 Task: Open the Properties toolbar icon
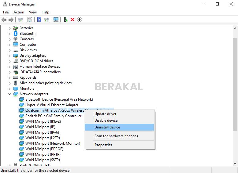click(x=30, y=20)
